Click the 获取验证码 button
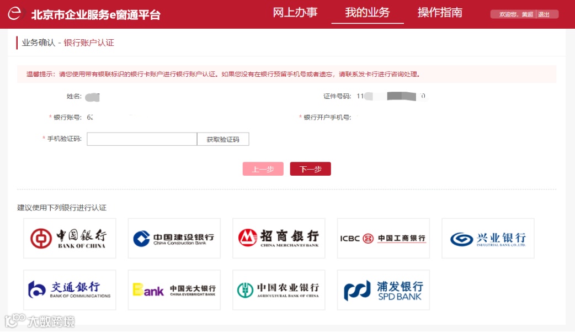This screenshot has height=332, width=575. coord(223,139)
